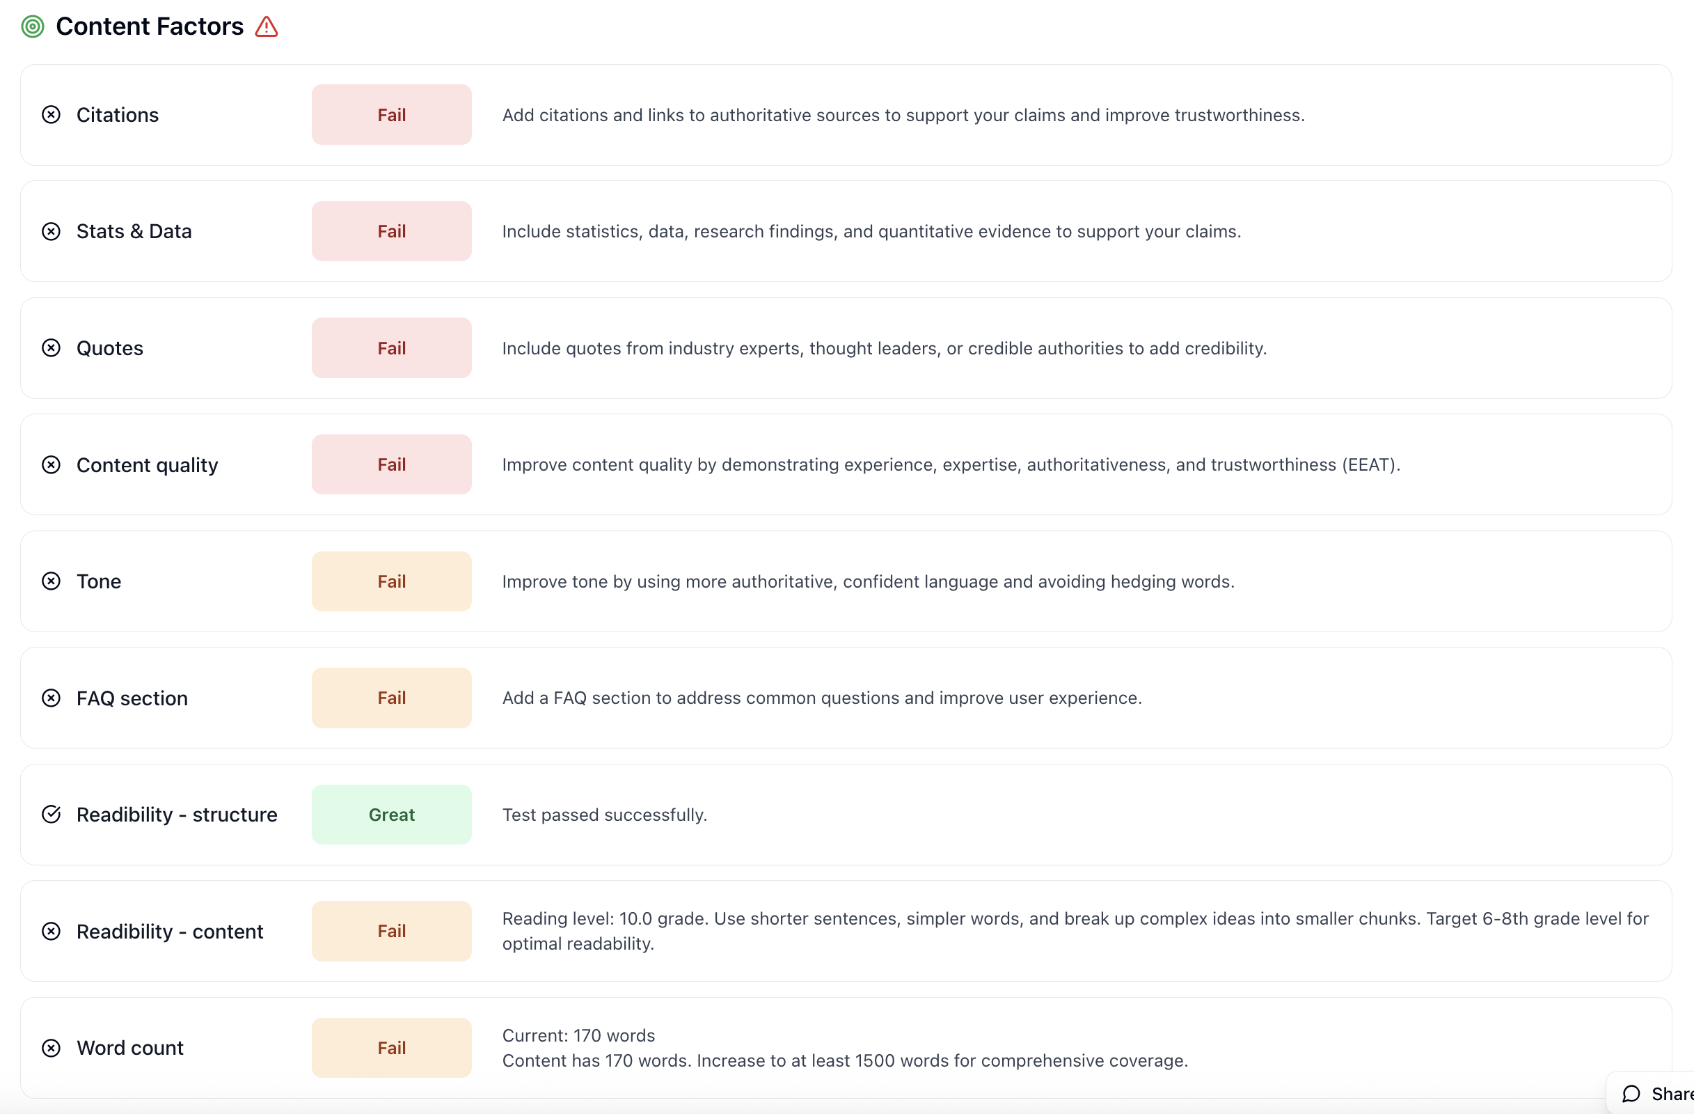Click the X-circle icon beside Quotes
The width and height of the screenshot is (1694, 1114).
(x=52, y=348)
